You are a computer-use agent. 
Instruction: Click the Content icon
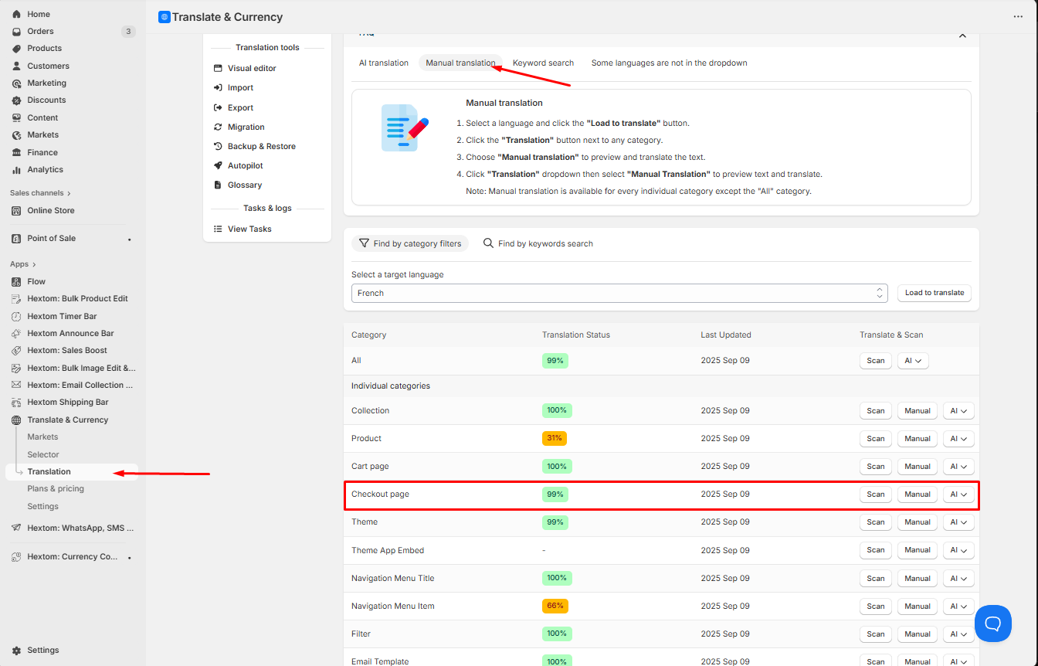(17, 118)
